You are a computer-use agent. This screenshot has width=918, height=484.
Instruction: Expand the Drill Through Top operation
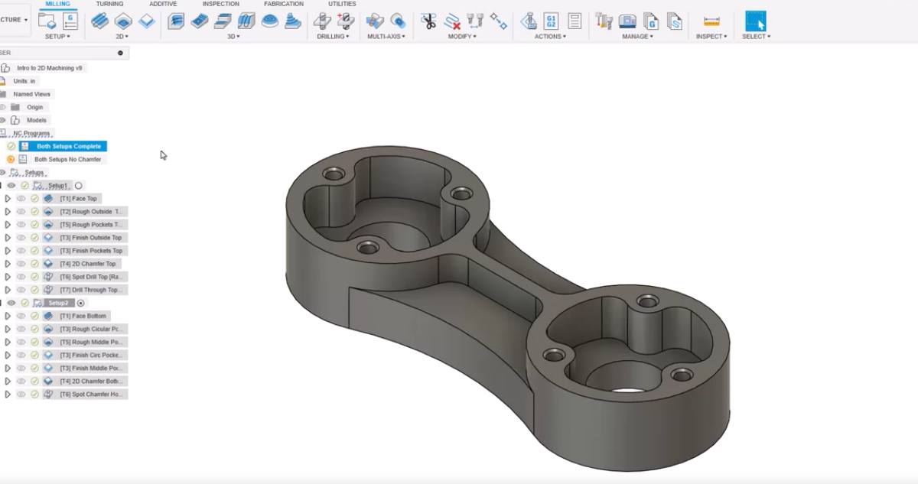tap(8, 290)
